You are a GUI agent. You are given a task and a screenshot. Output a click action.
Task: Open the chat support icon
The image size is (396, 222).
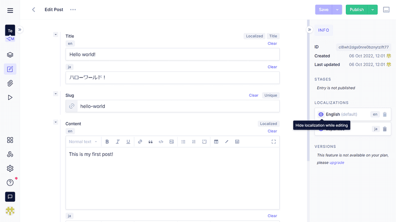point(10,196)
